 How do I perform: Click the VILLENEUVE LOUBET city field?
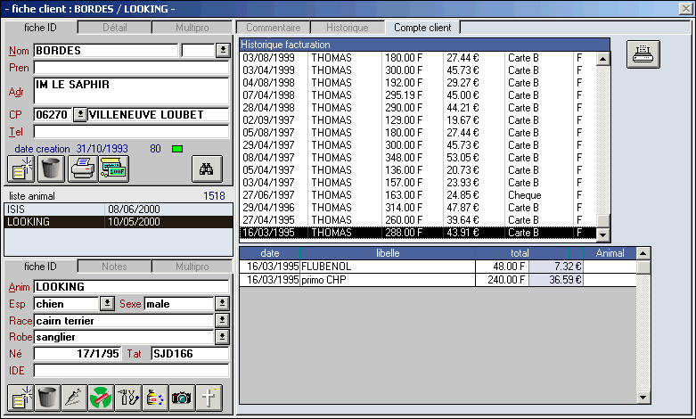[159, 114]
